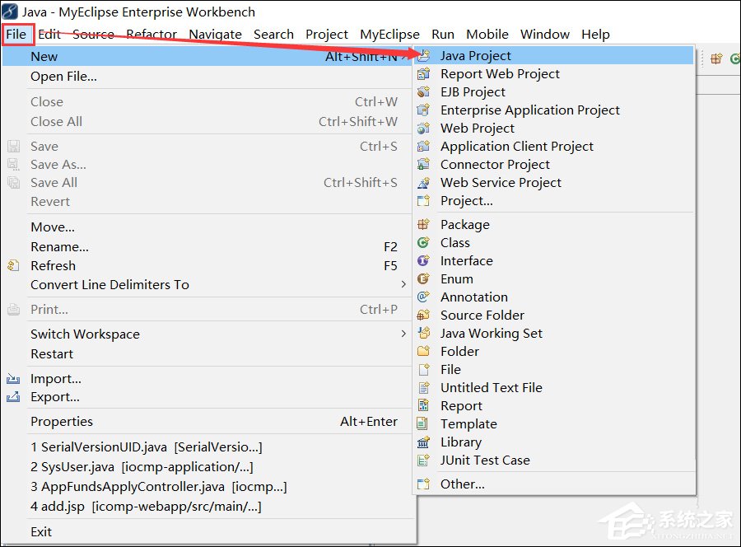741x547 pixels.
Task: Click the Import icon in File menu
Action: coord(13,379)
